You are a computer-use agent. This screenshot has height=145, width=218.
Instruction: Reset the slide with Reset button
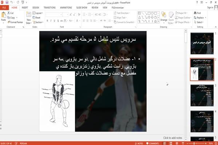36,18
